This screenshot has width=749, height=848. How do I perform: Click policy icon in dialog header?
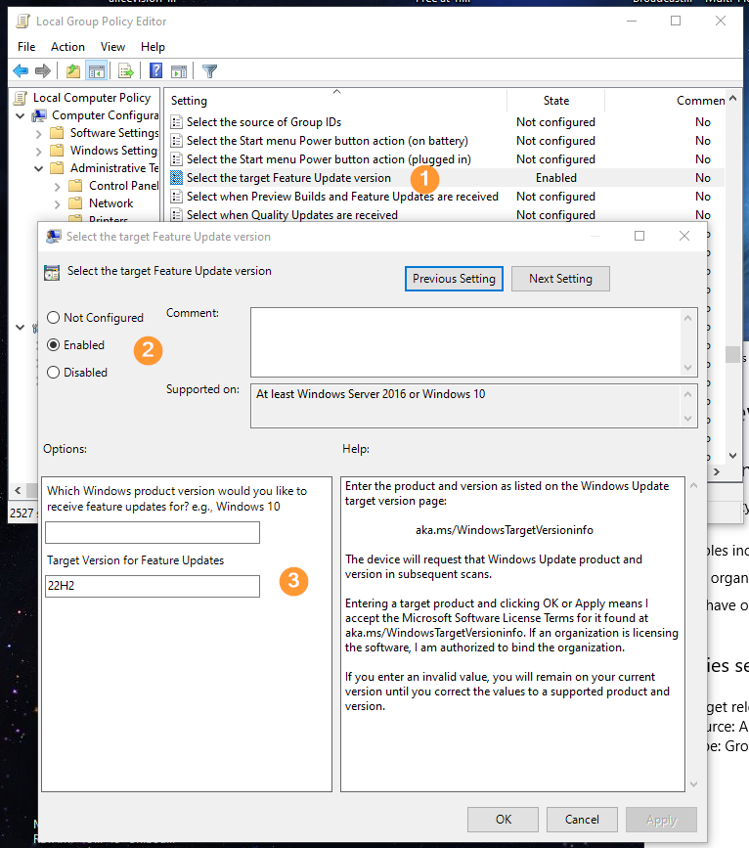pyautogui.click(x=52, y=273)
